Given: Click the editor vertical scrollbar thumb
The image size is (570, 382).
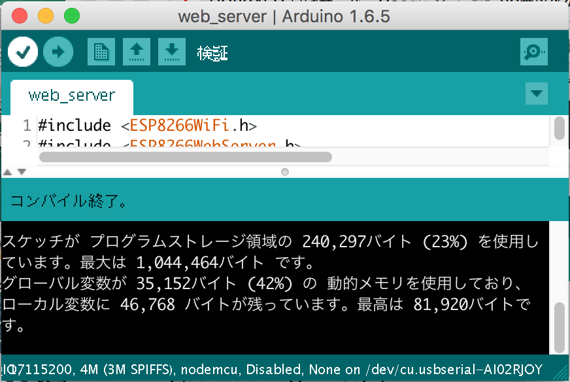Looking at the screenshot, I should click(559, 128).
